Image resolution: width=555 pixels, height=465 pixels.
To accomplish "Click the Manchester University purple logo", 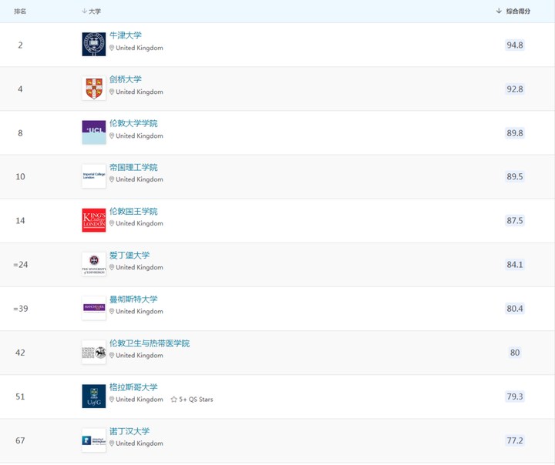I will (94, 308).
